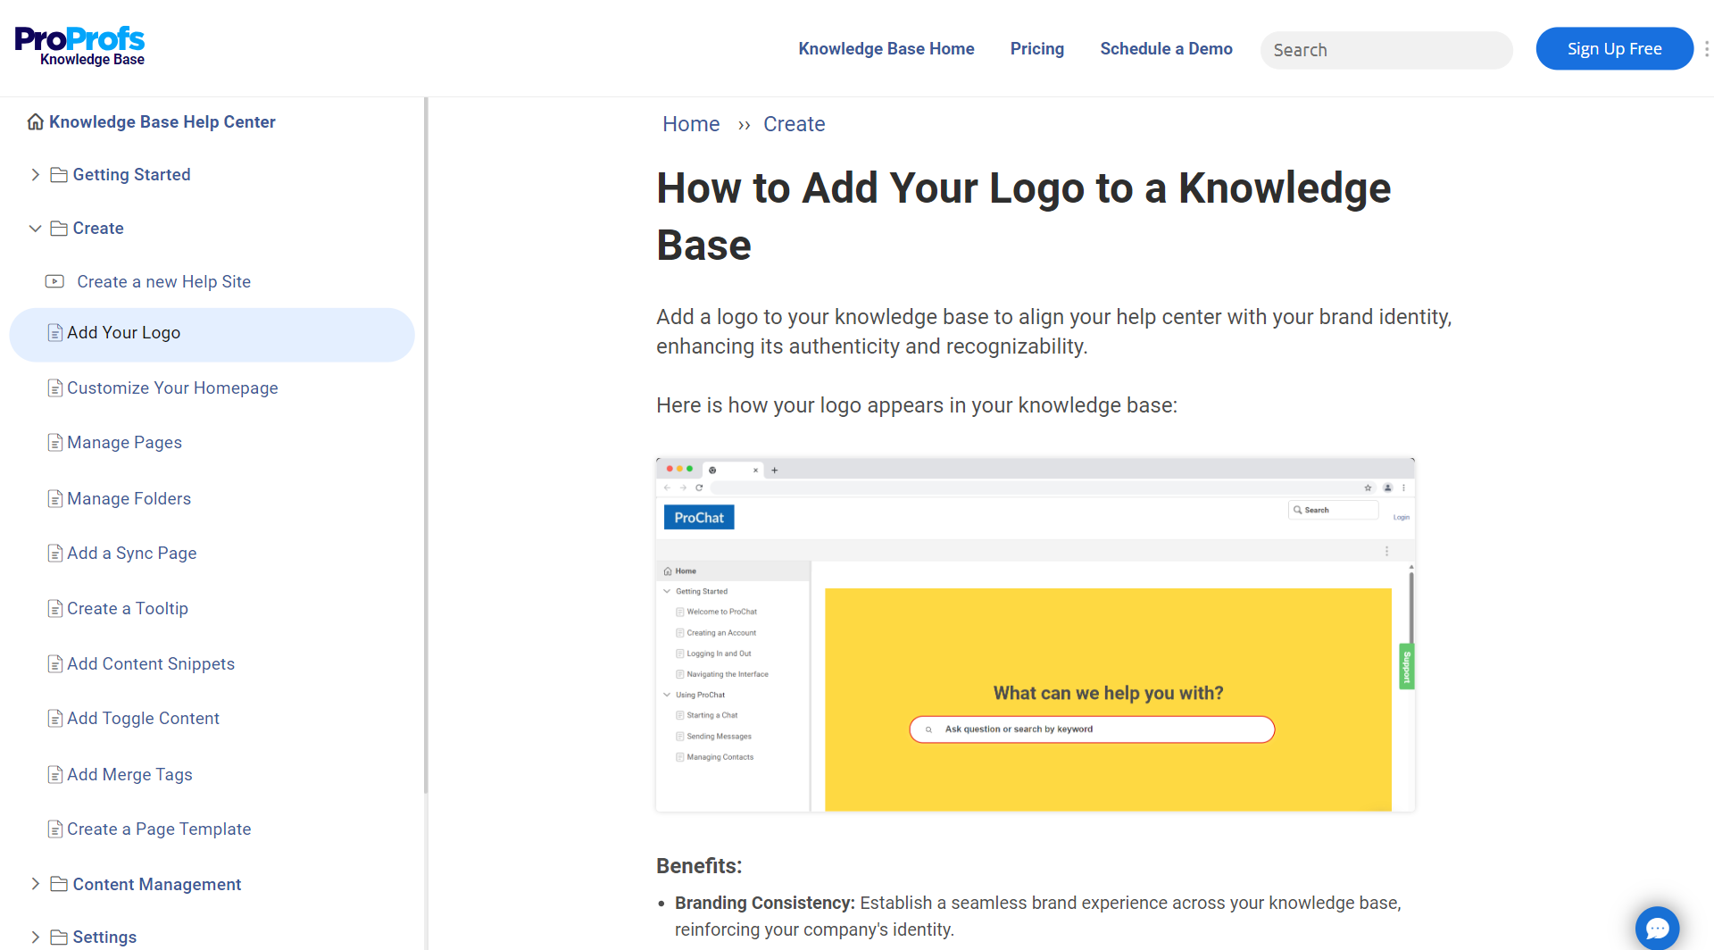Screen dimensions: 1714x950
Task: Expand the Getting Started folder chevron
Action: coord(35,174)
